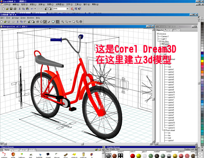Pick the red colors1 shader sphere

pos(132,156)
